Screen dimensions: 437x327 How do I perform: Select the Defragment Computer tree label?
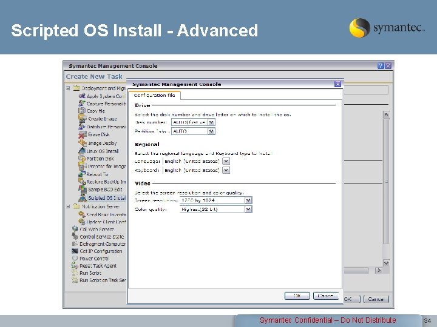(x=103, y=244)
